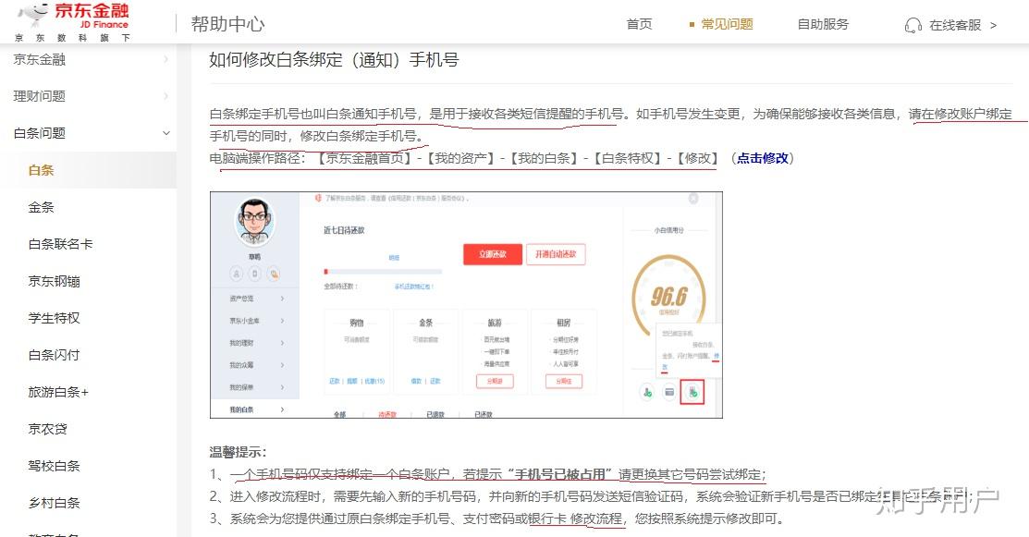Viewport: 1029px width, 537px height.
Task: Click the online customer service headset icon
Action: coord(915,25)
